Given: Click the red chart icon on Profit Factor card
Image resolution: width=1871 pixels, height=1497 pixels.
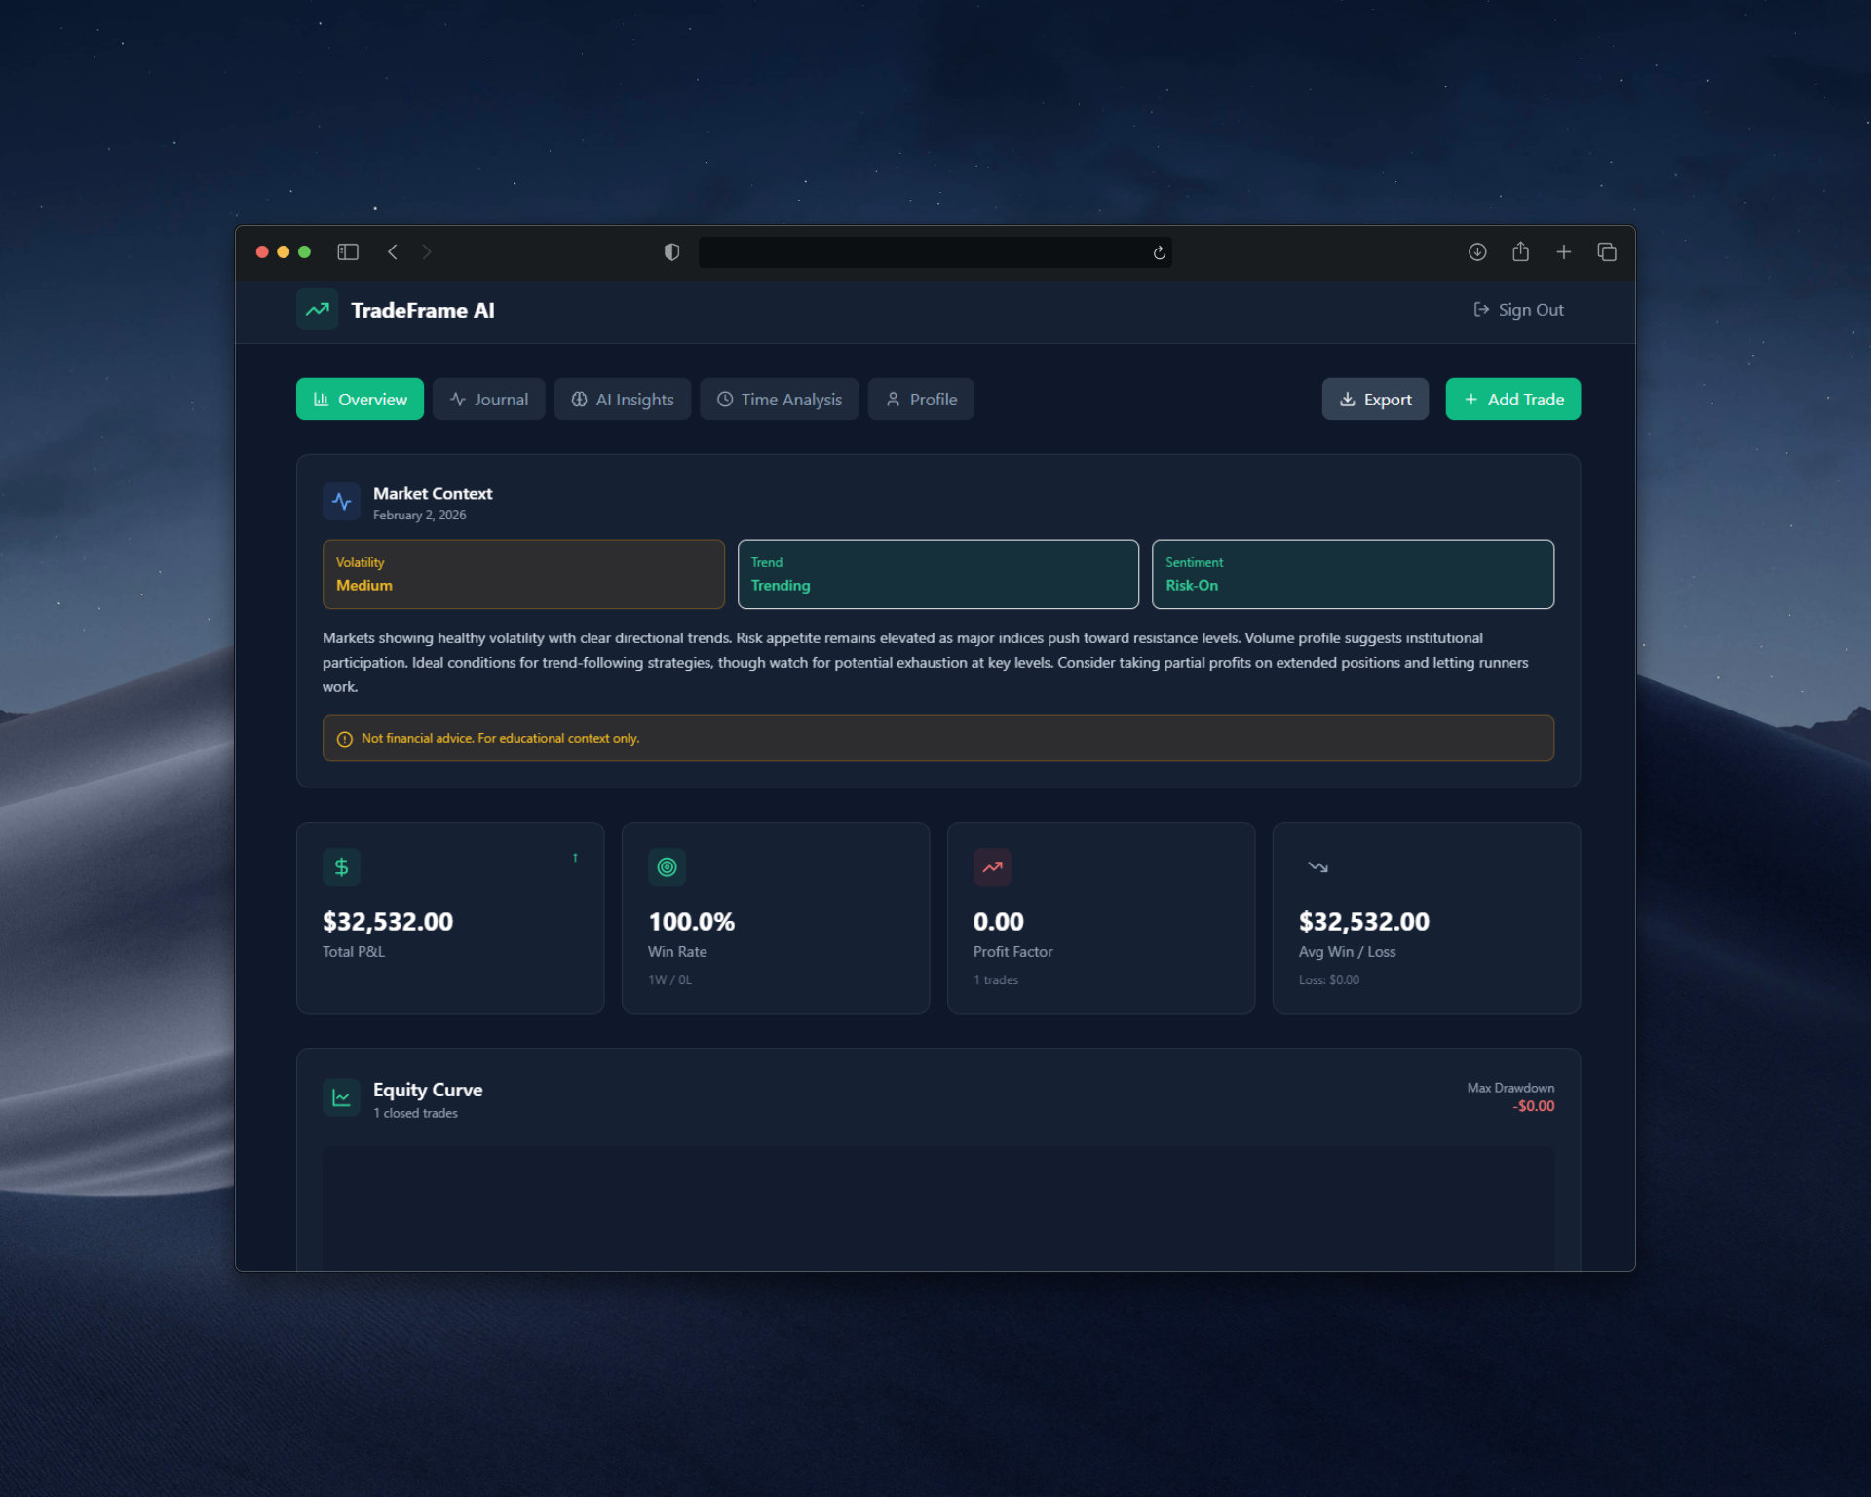Looking at the screenshot, I should pyautogui.click(x=992, y=866).
